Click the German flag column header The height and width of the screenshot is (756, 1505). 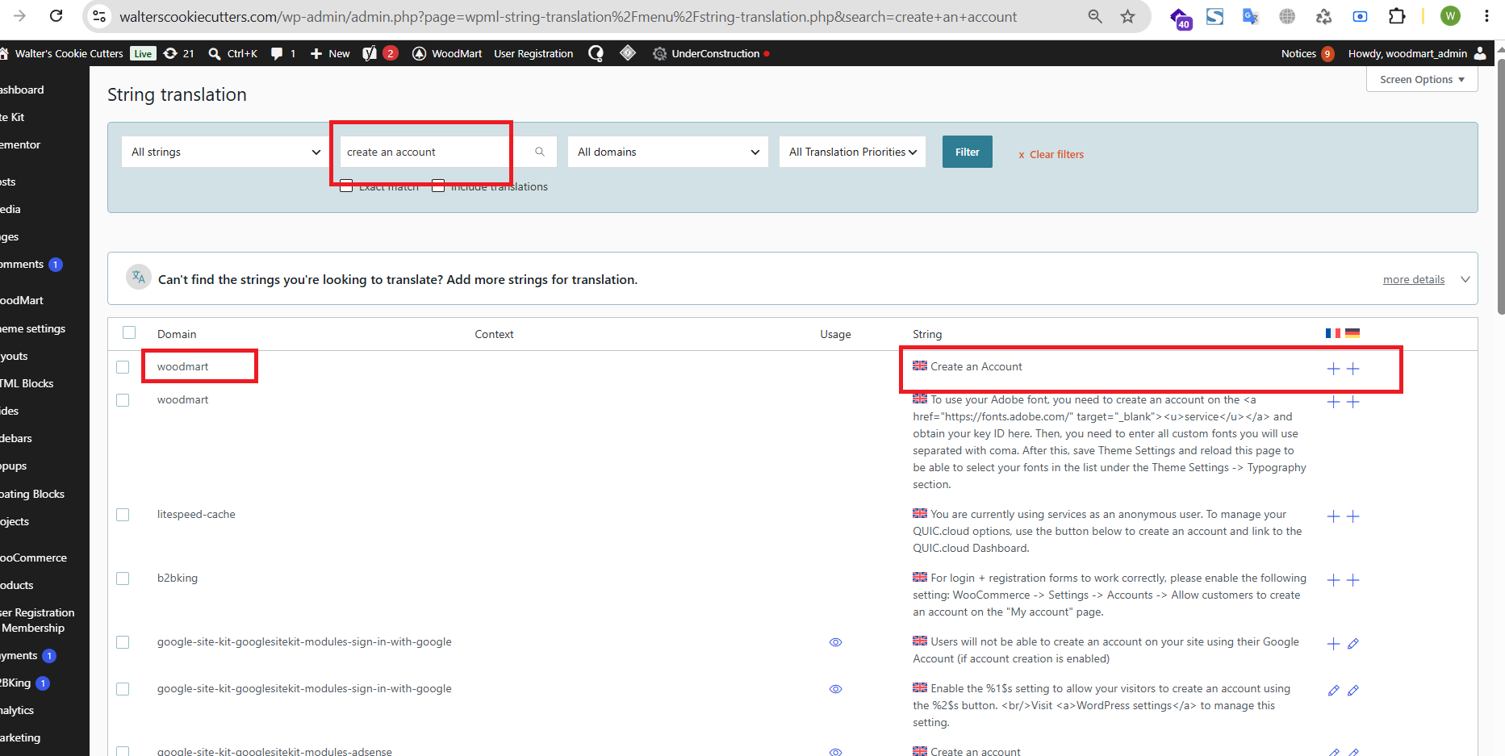1352,333
